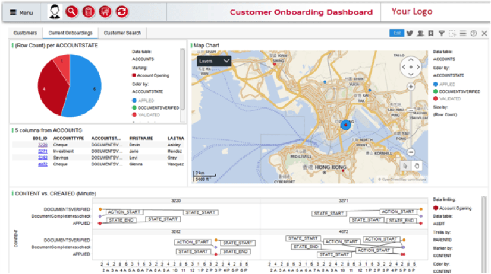The height and width of the screenshot is (274, 491).
Task: Pan map left with navigation arrow
Action: pyautogui.click(x=404, y=67)
